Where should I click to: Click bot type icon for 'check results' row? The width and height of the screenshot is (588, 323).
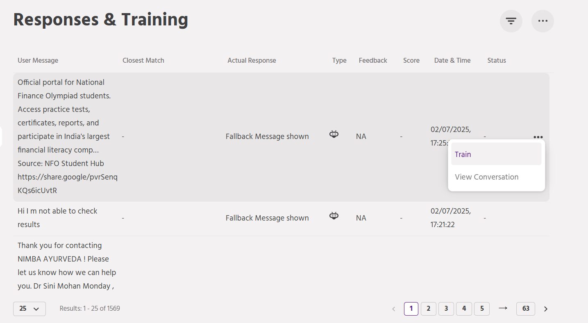point(334,216)
